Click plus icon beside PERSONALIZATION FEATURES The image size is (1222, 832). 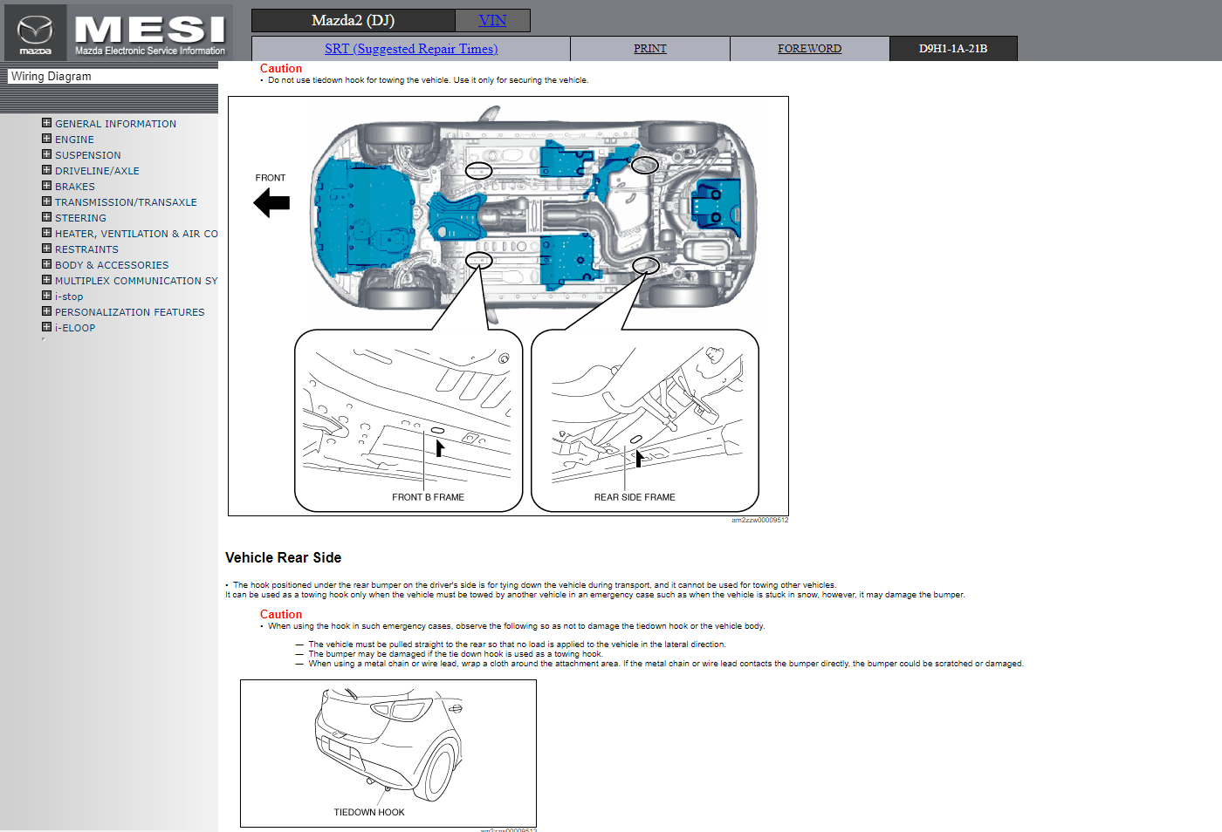coord(47,311)
